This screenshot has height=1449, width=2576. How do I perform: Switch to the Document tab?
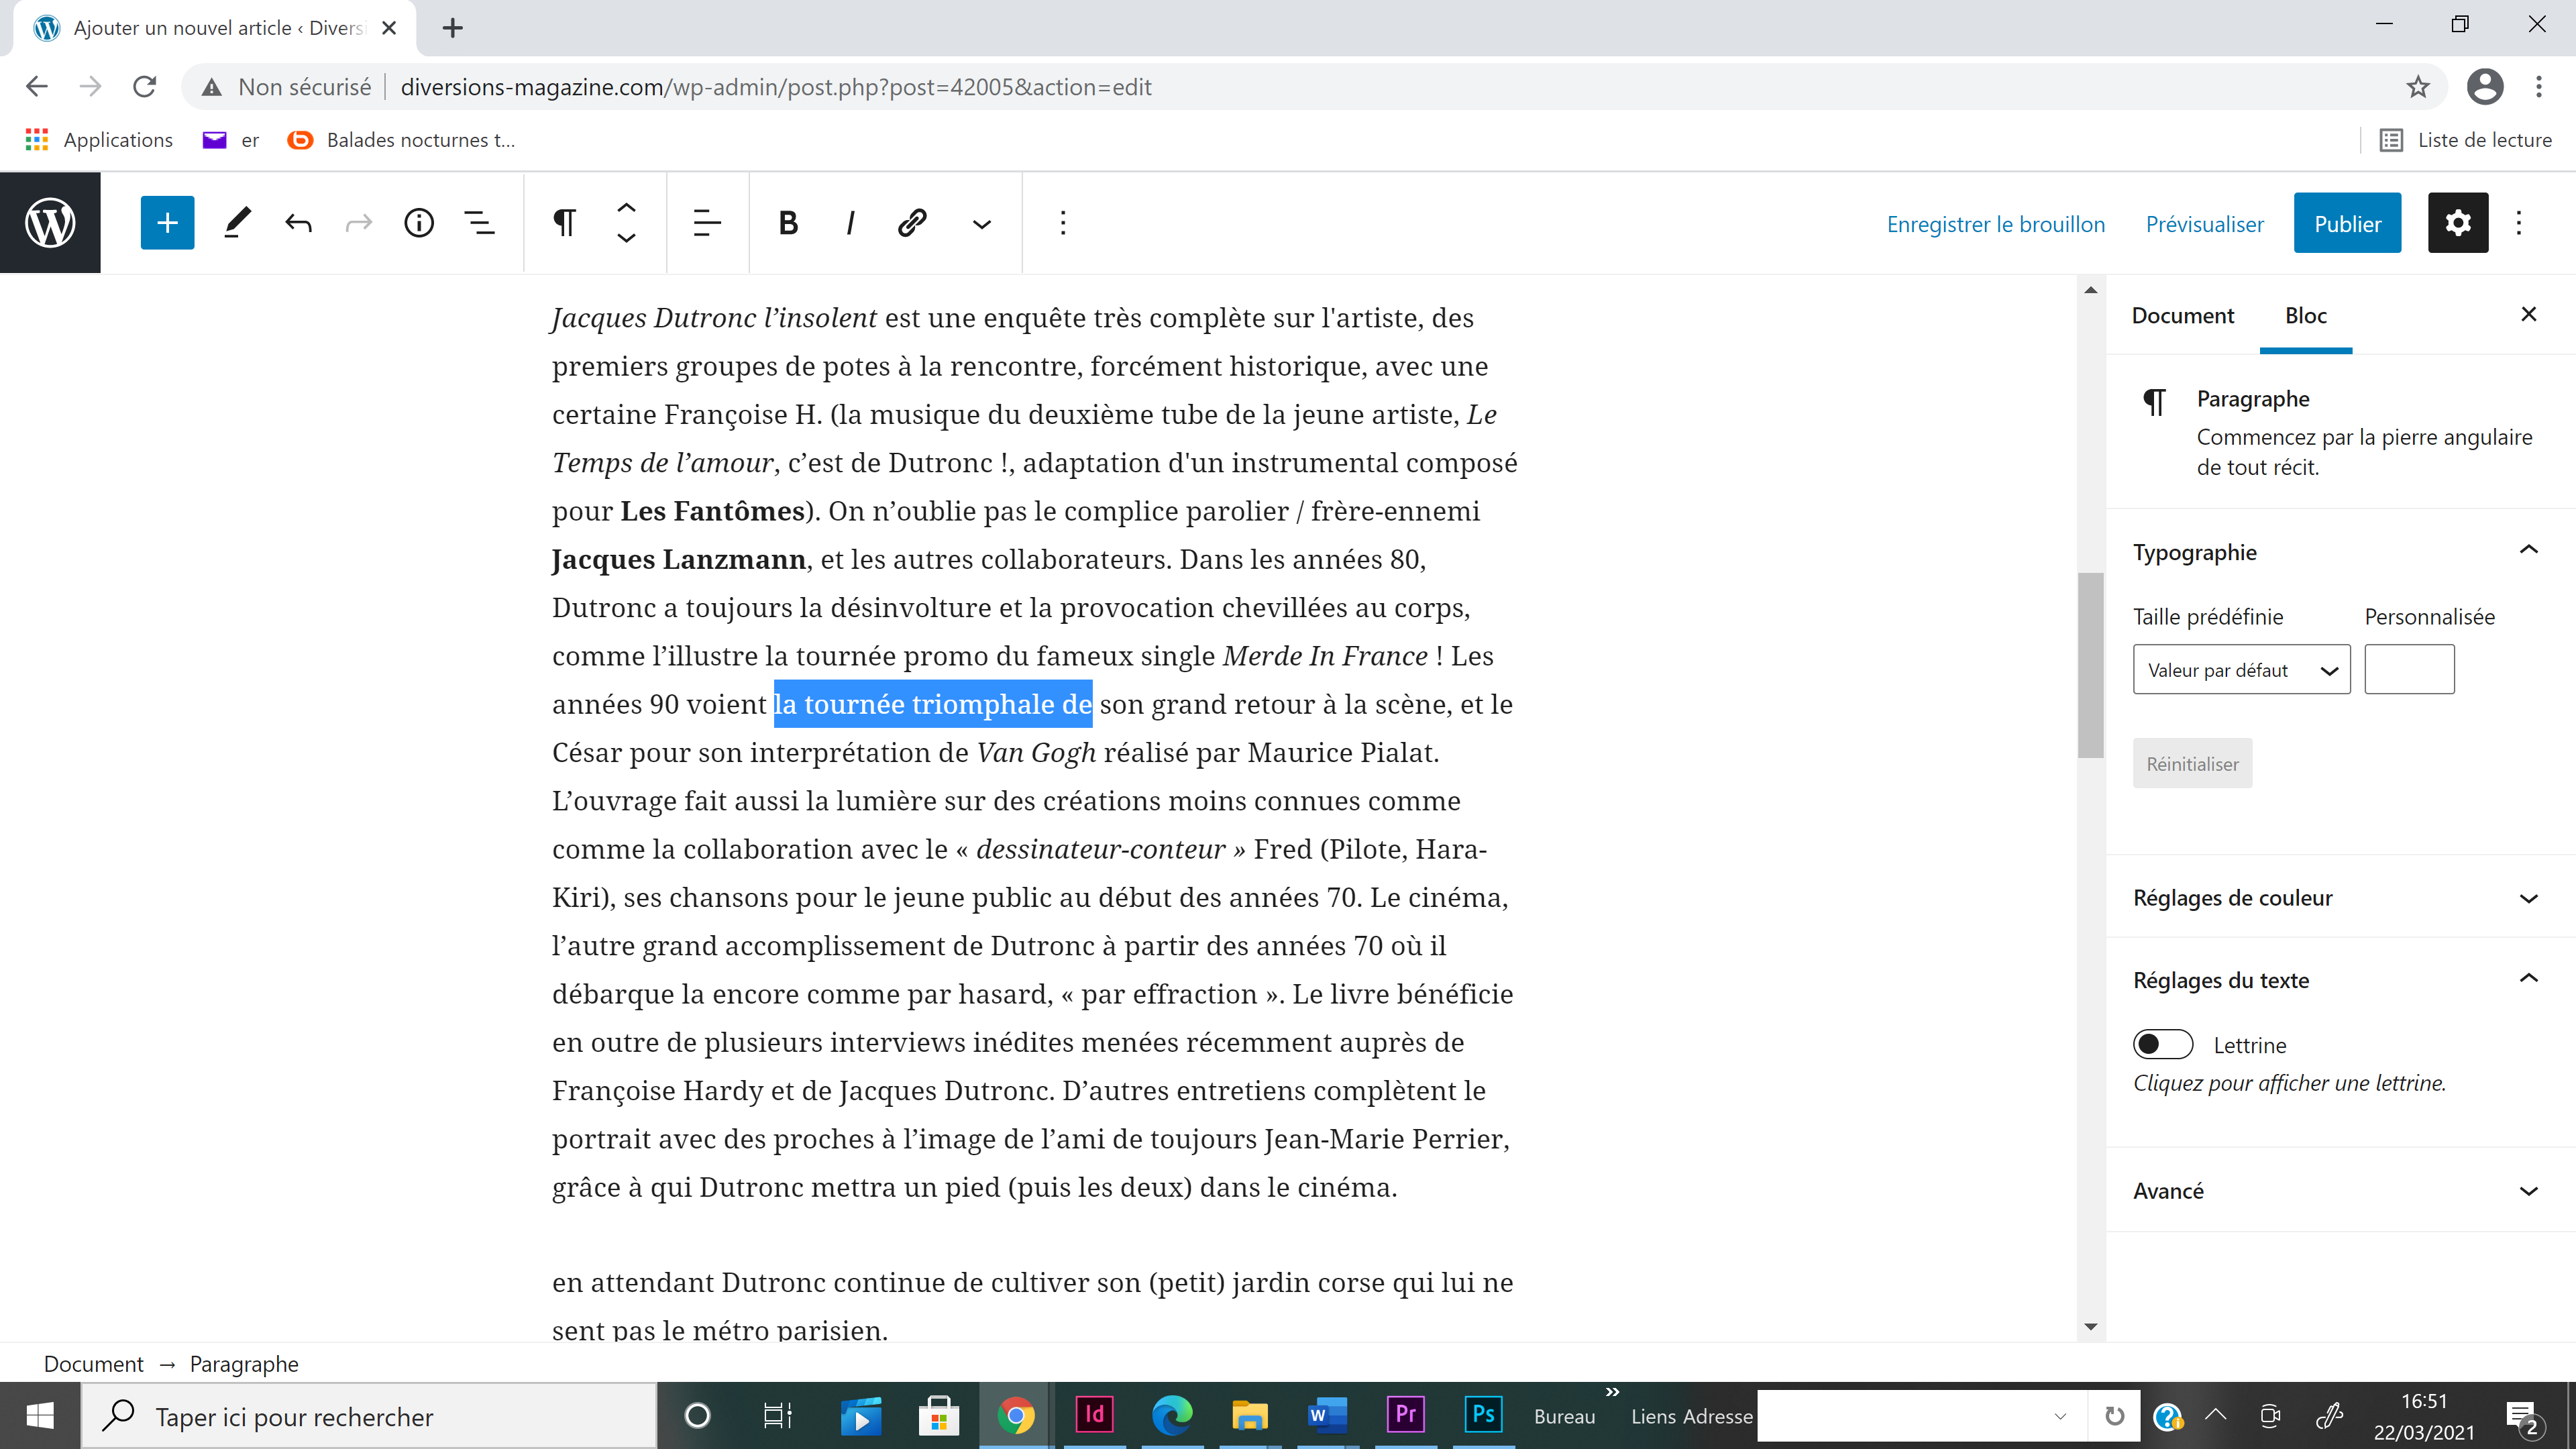coord(2182,316)
